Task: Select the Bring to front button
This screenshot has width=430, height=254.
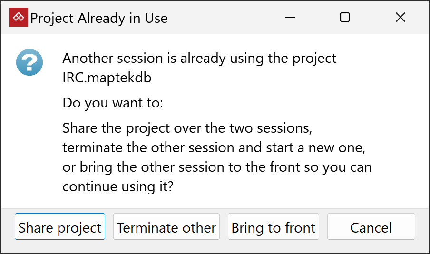Action: click(274, 227)
